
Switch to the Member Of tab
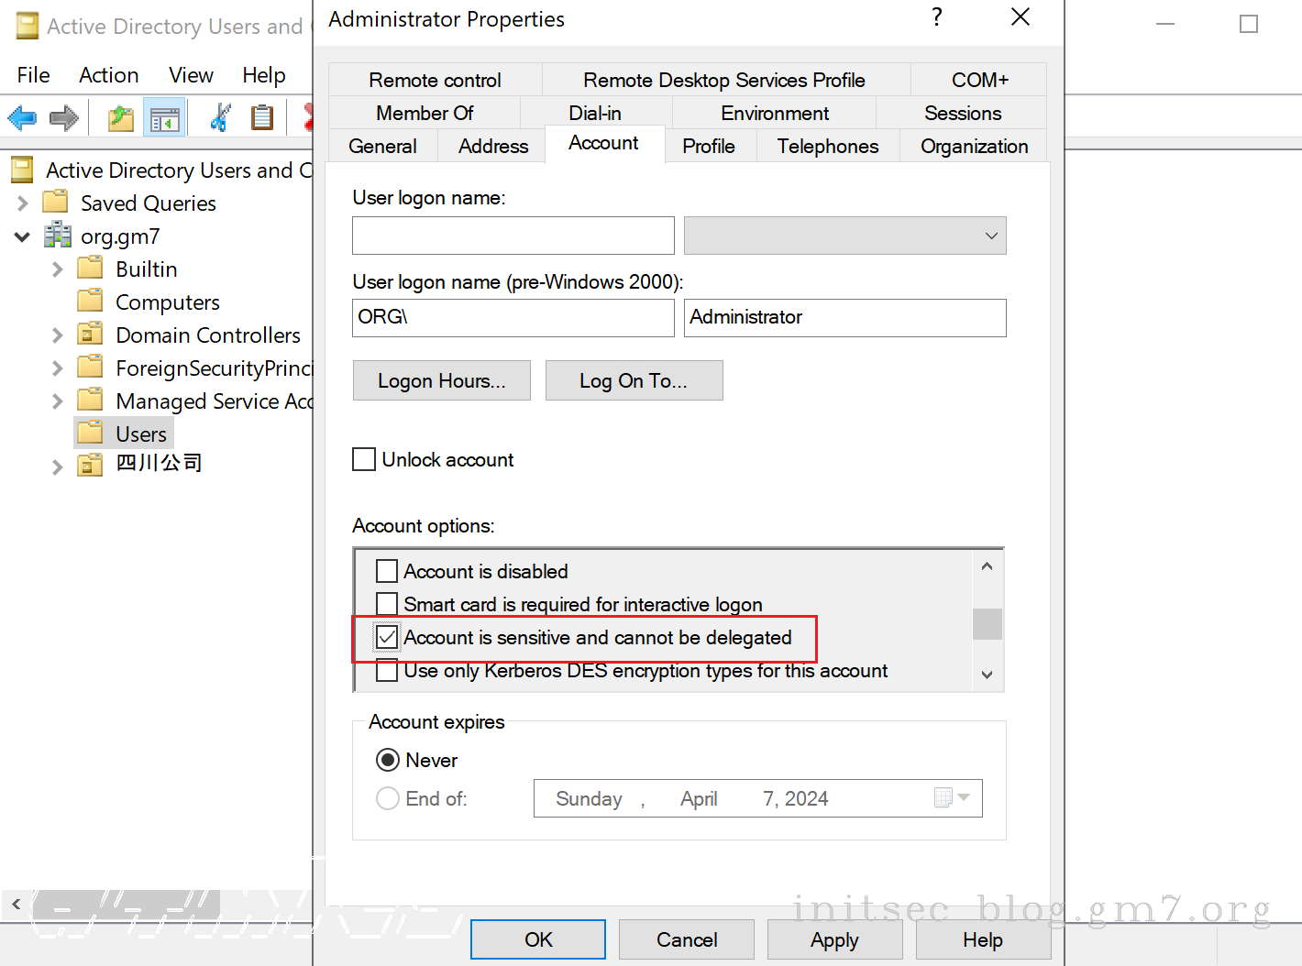(425, 113)
